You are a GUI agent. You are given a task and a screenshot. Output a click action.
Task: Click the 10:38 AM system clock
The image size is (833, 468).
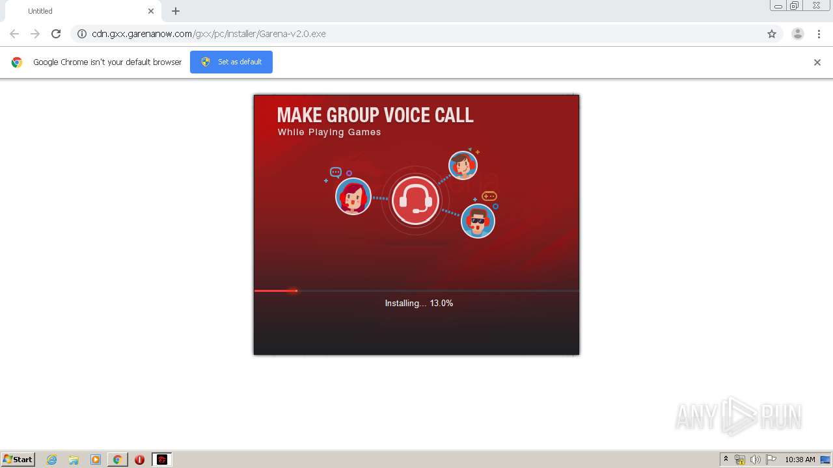click(800, 460)
